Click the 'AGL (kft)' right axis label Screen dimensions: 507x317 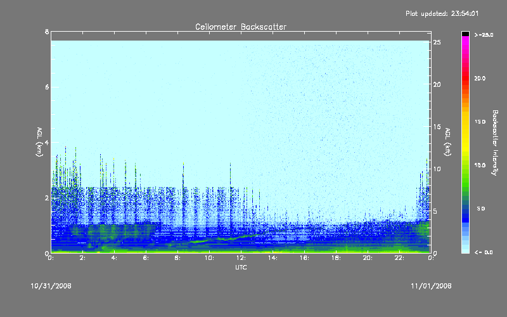click(x=447, y=142)
